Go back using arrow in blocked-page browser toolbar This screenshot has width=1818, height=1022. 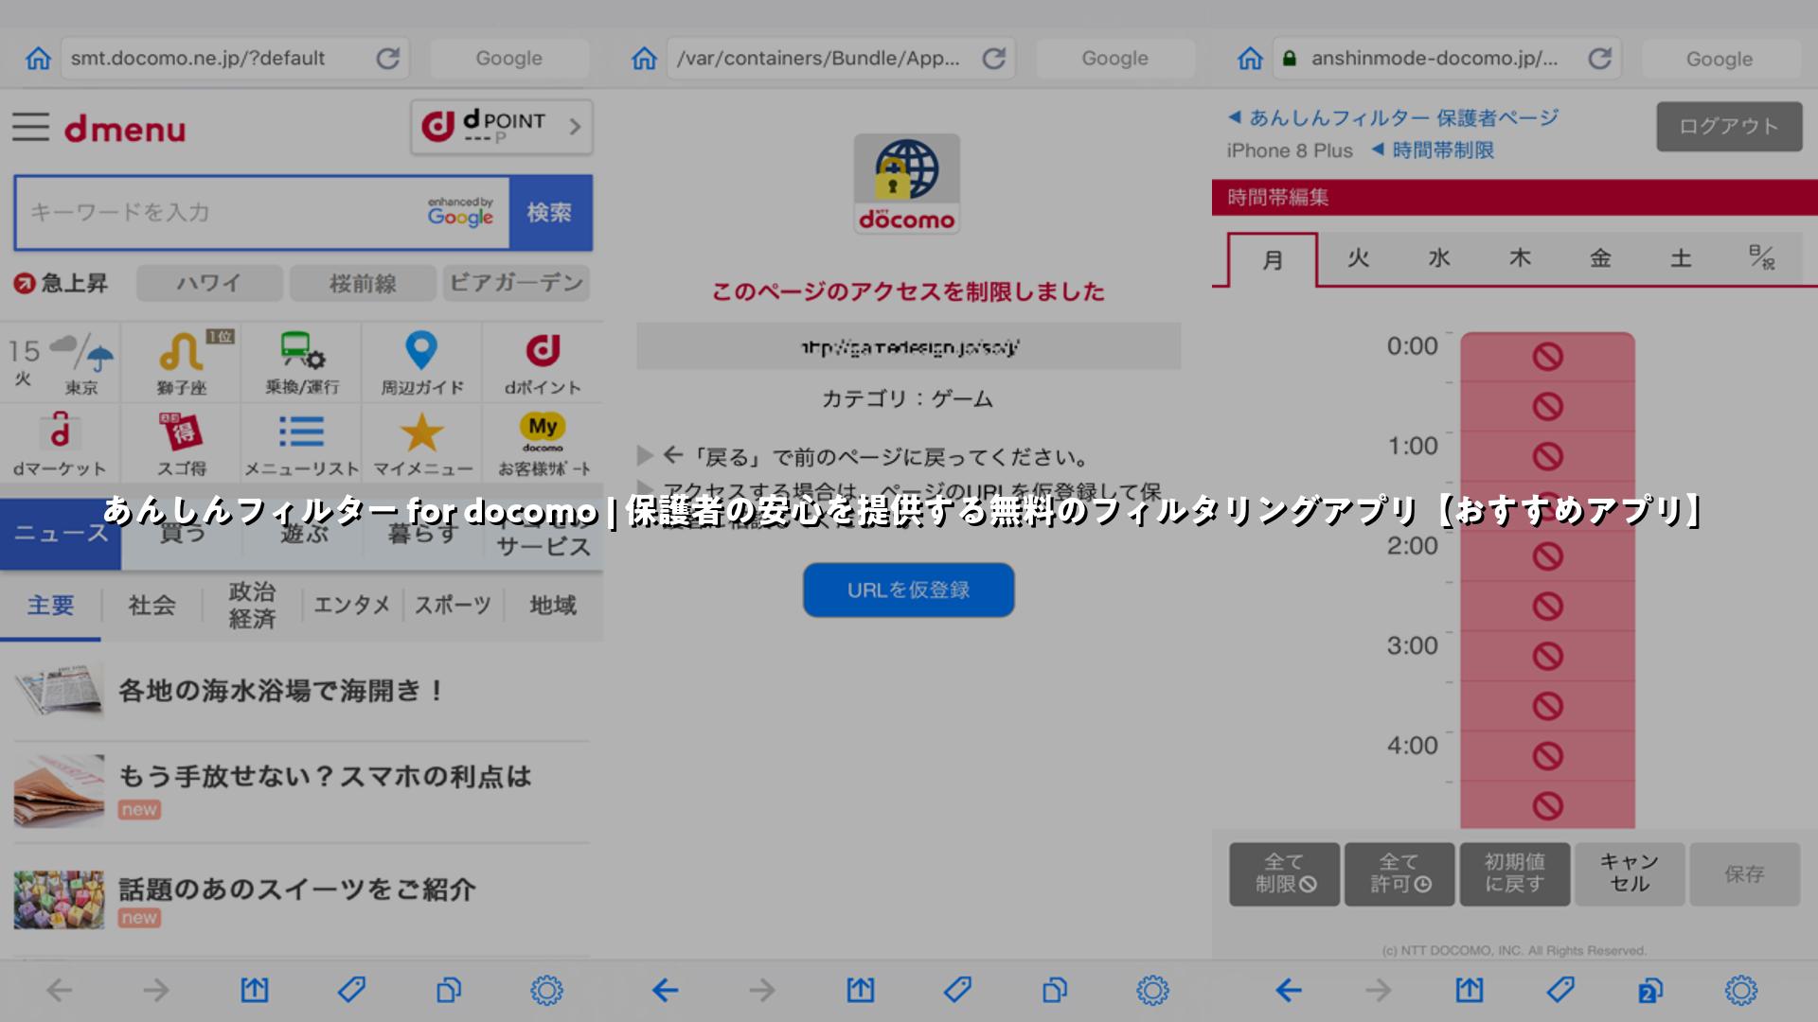pos(666,990)
